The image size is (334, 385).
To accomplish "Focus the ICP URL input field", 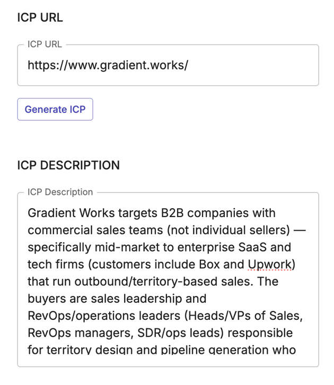I will tap(168, 65).
